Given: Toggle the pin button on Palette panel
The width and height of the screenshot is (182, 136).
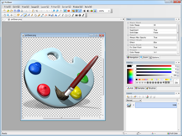Looking at the screenshot, I should click(176, 62).
